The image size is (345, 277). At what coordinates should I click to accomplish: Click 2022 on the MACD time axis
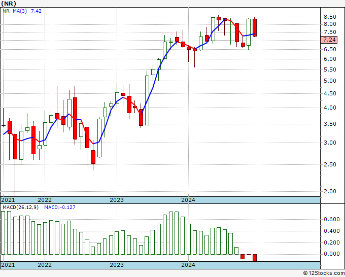click(x=45, y=265)
